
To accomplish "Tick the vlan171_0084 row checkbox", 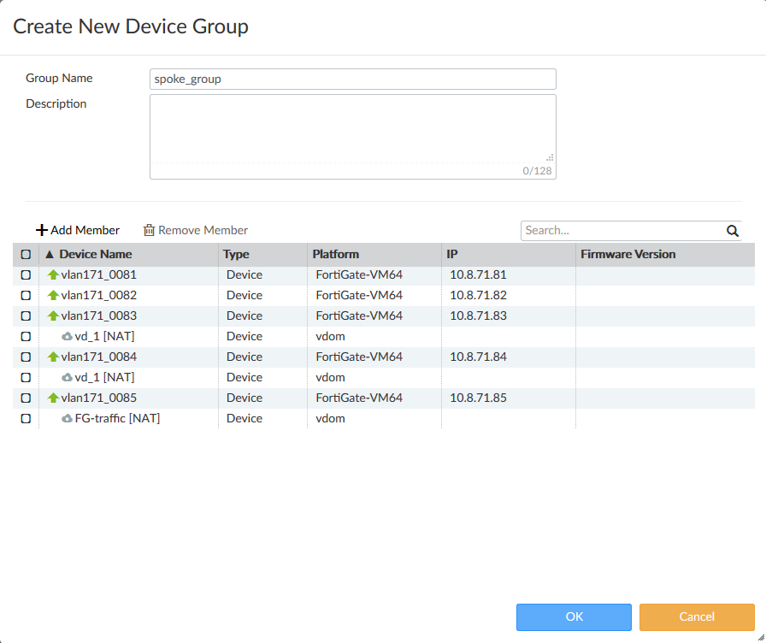I will (26, 357).
